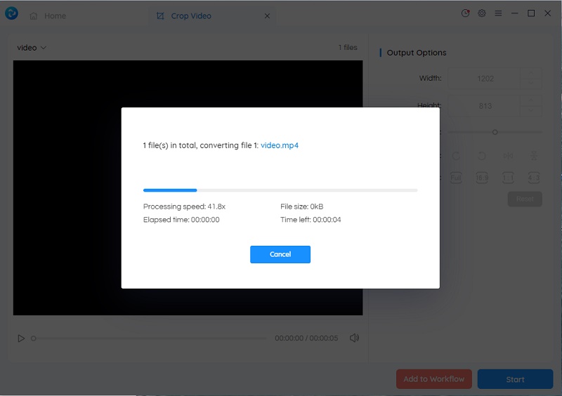Open the history clock icon

(x=465, y=13)
